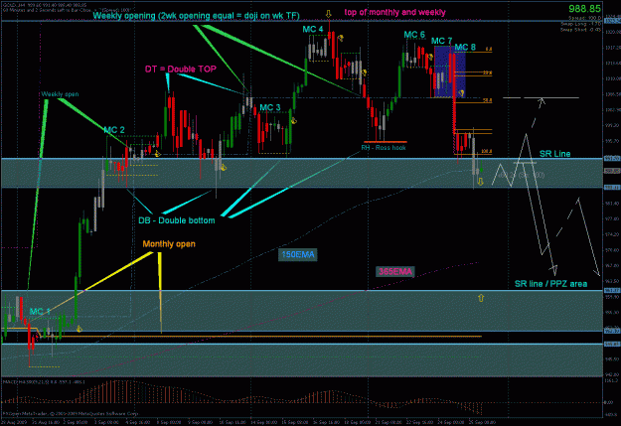Image resolution: width=621 pixels, height=426 pixels.
Task: Click the green 988.85 price readout
Action: (x=584, y=9)
